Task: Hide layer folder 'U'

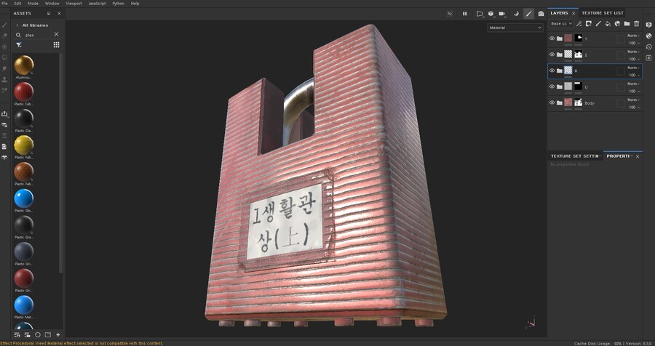Action: pos(552,86)
